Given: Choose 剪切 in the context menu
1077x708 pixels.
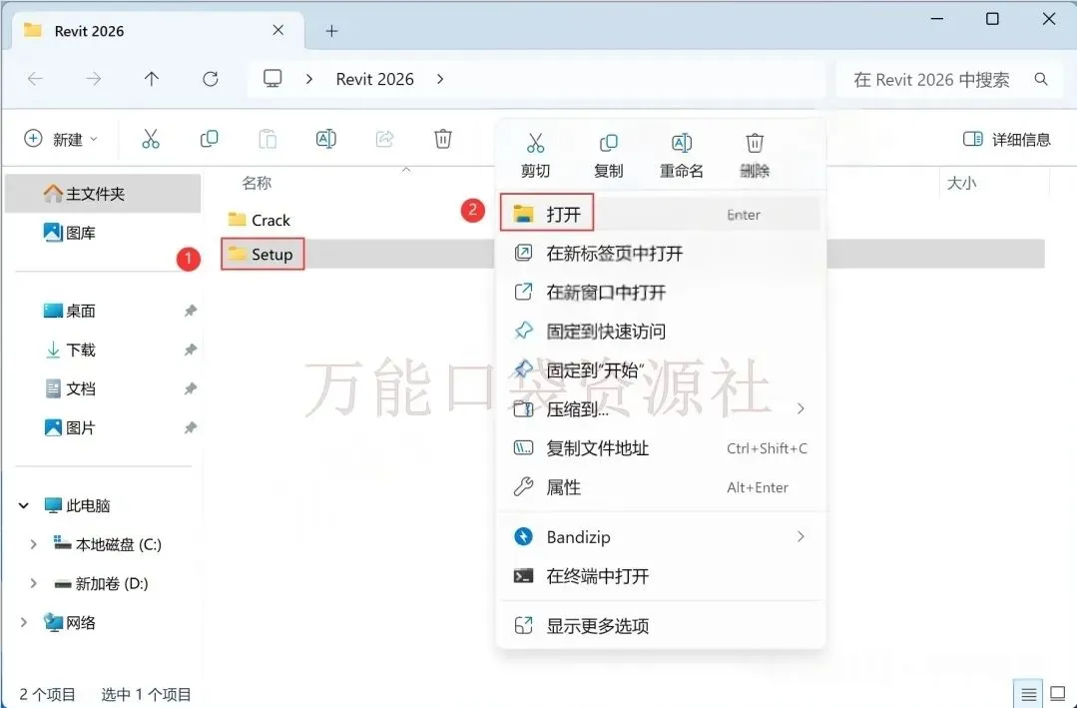Looking at the screenshot, I should click(x=535, y=156).
